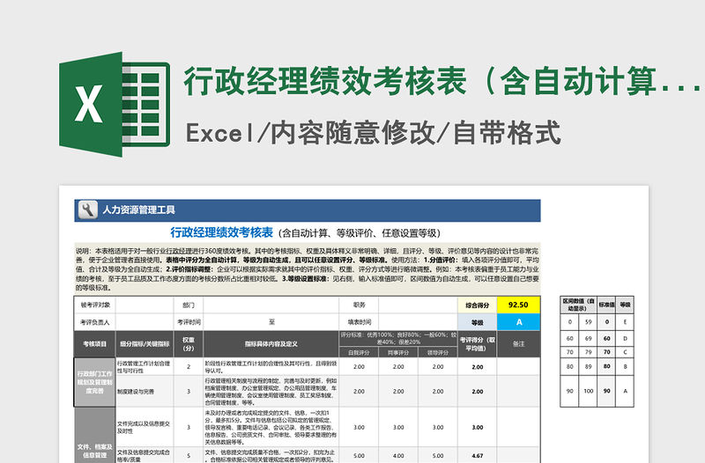Screen dimensions: 705x463
Task: Select grade D in the grade table
Action: point(625,339)
